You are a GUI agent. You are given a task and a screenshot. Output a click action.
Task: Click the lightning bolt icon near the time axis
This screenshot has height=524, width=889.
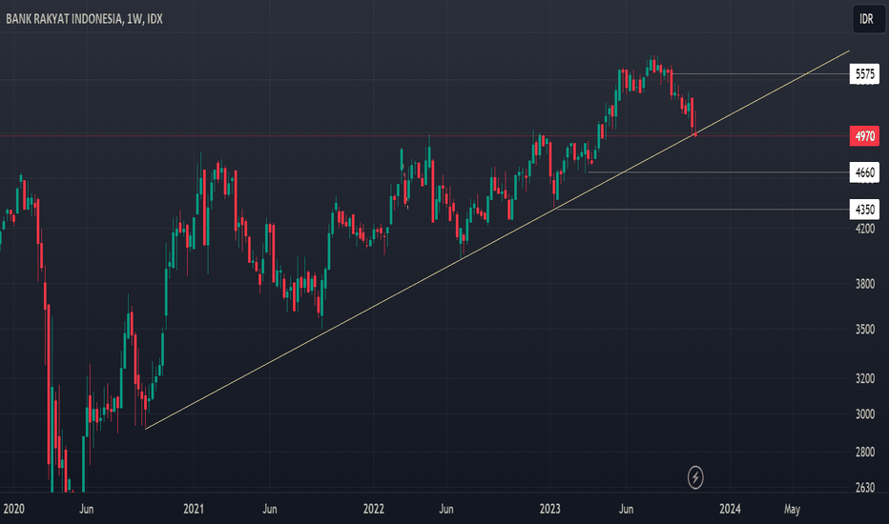coord(695,477)
